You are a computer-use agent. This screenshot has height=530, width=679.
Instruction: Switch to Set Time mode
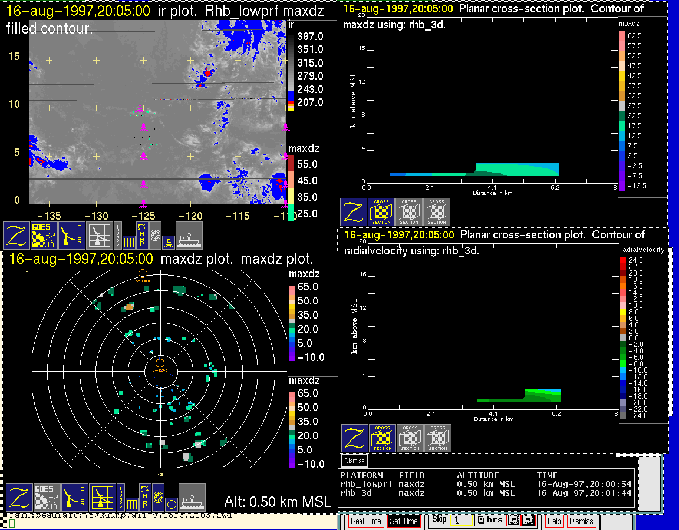coord(404,521)
